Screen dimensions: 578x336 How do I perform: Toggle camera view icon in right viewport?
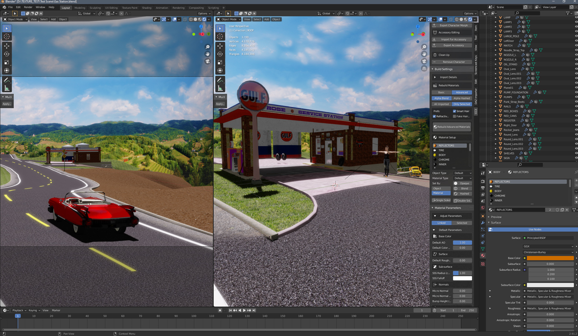pyautogui.click(x=424, y=61)
